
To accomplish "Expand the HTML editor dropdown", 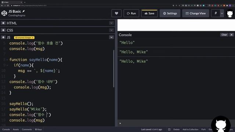I will 111,23.
